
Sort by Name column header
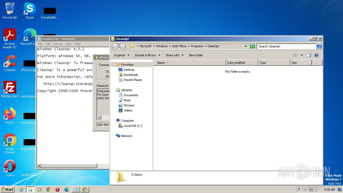190,63
